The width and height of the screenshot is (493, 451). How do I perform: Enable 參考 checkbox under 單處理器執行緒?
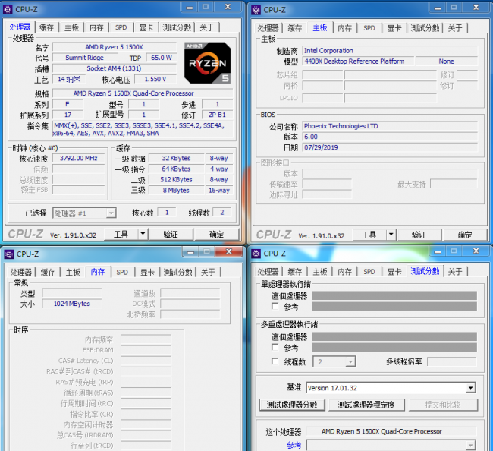275,306
